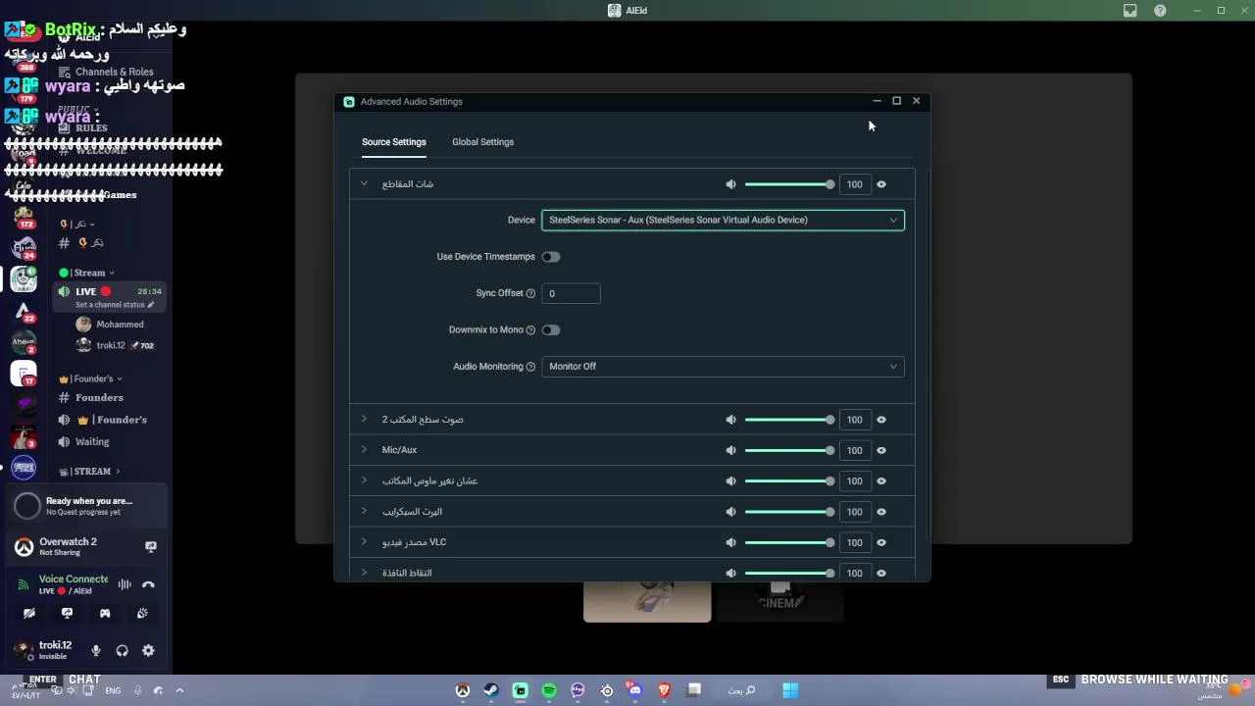Open the Audio Monitoring dropdown
The image size is (1255, 706).
[723, 367]
